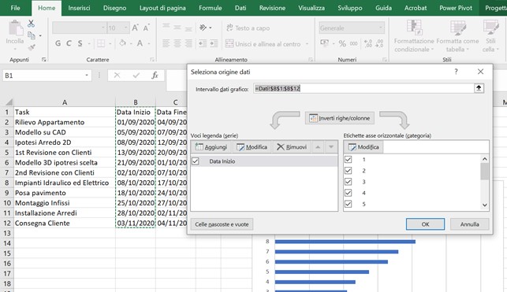Click the Testo a capo wrap text button
Screen dimensions: 507x292
pos(248,28)
